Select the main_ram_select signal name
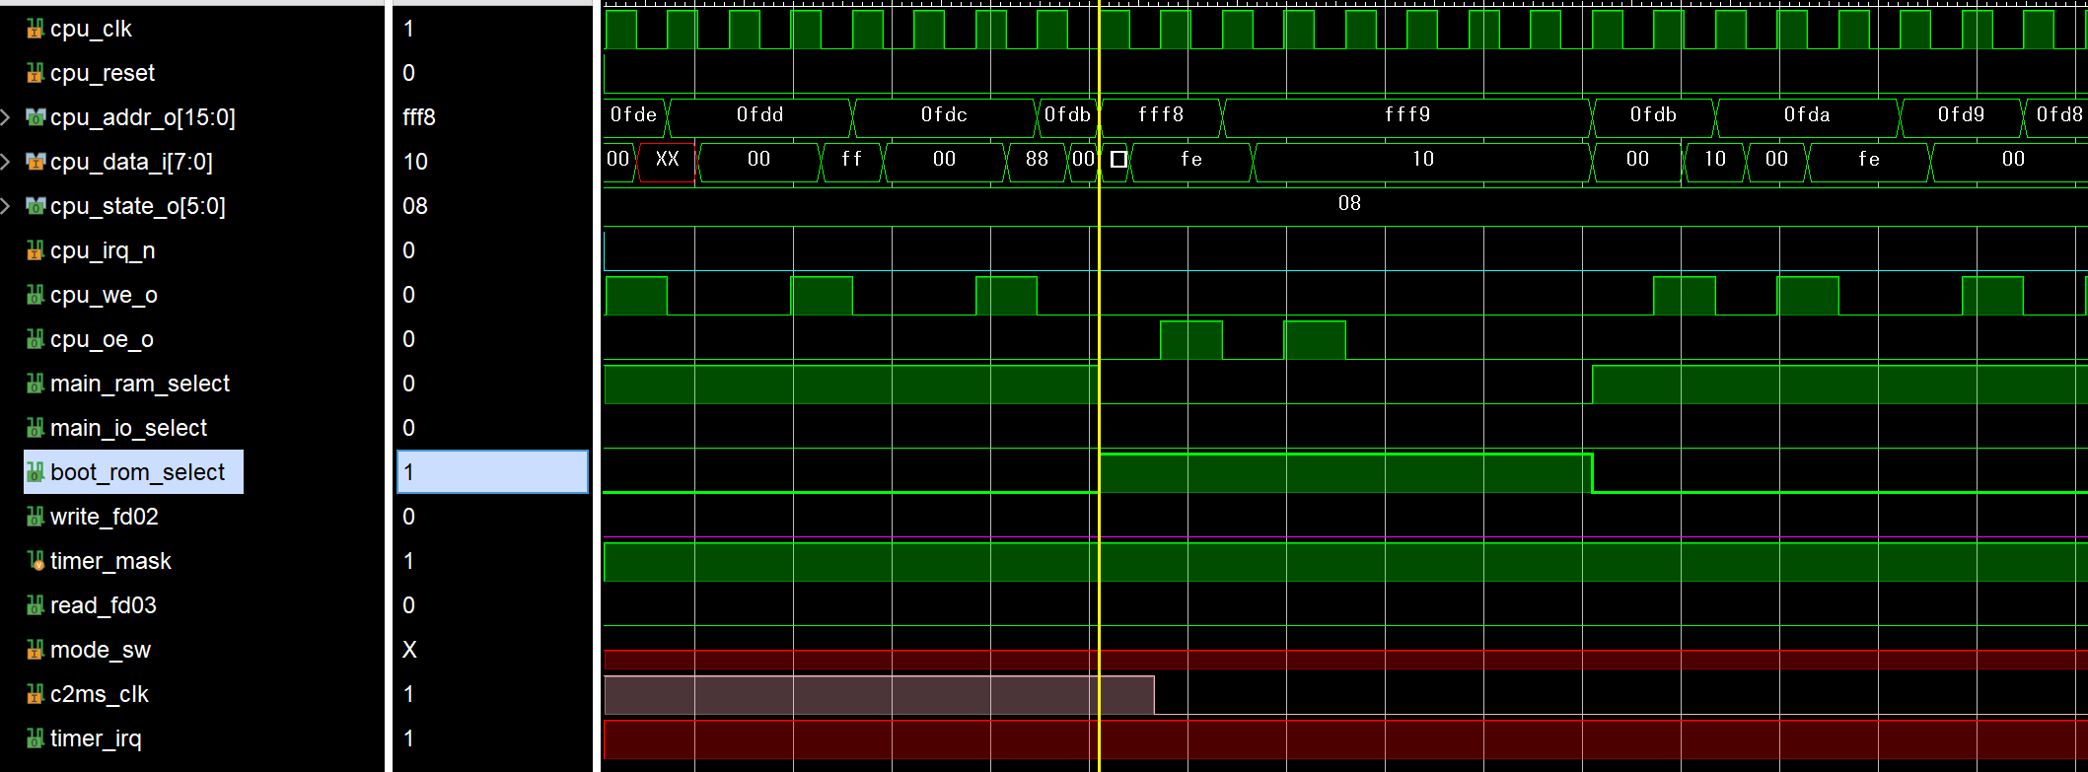 tap(139, 384)
